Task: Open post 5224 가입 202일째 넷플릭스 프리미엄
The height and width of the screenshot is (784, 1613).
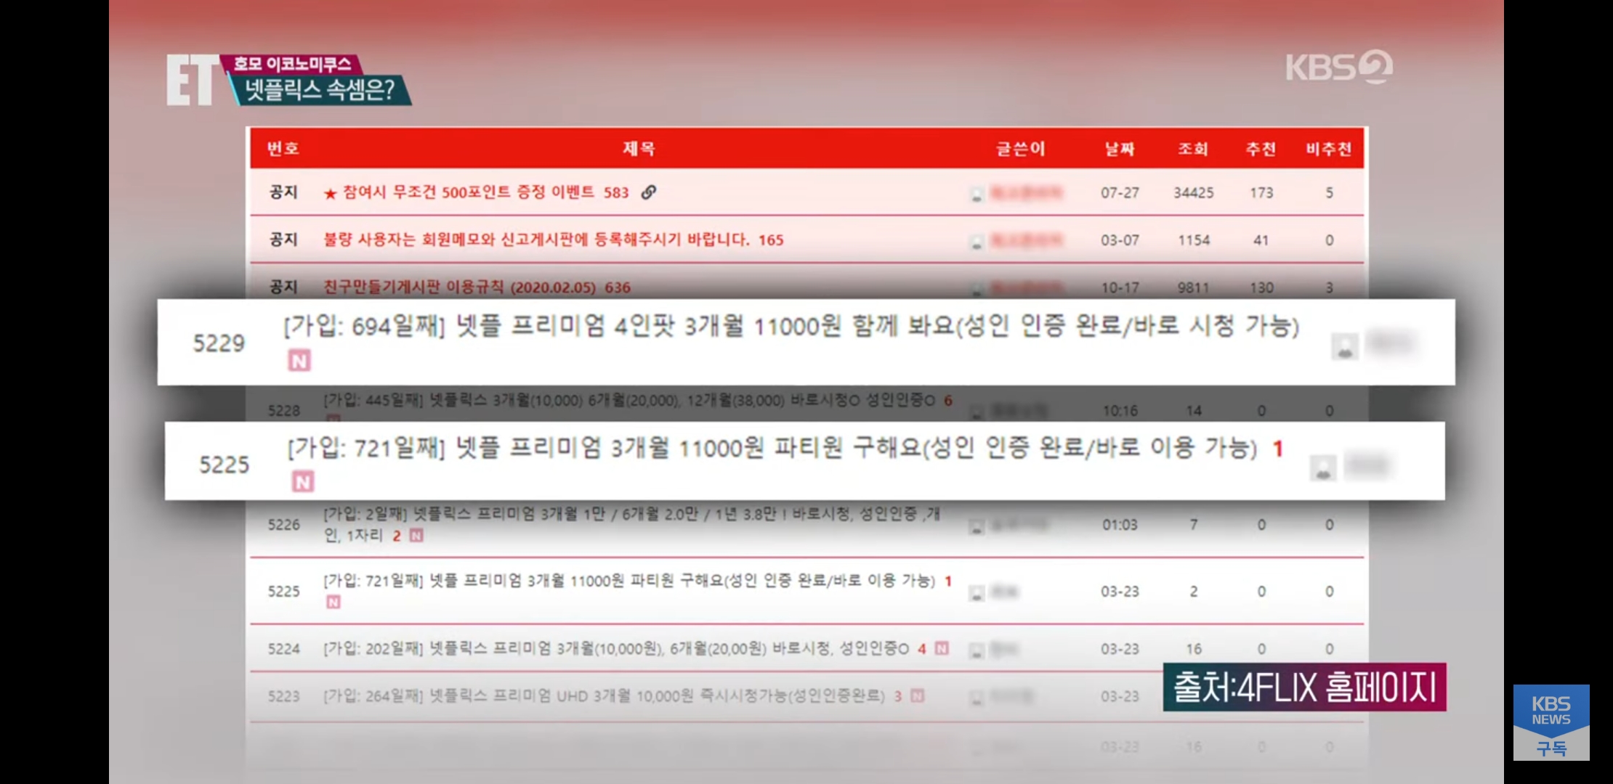Action: coord(616,648)
